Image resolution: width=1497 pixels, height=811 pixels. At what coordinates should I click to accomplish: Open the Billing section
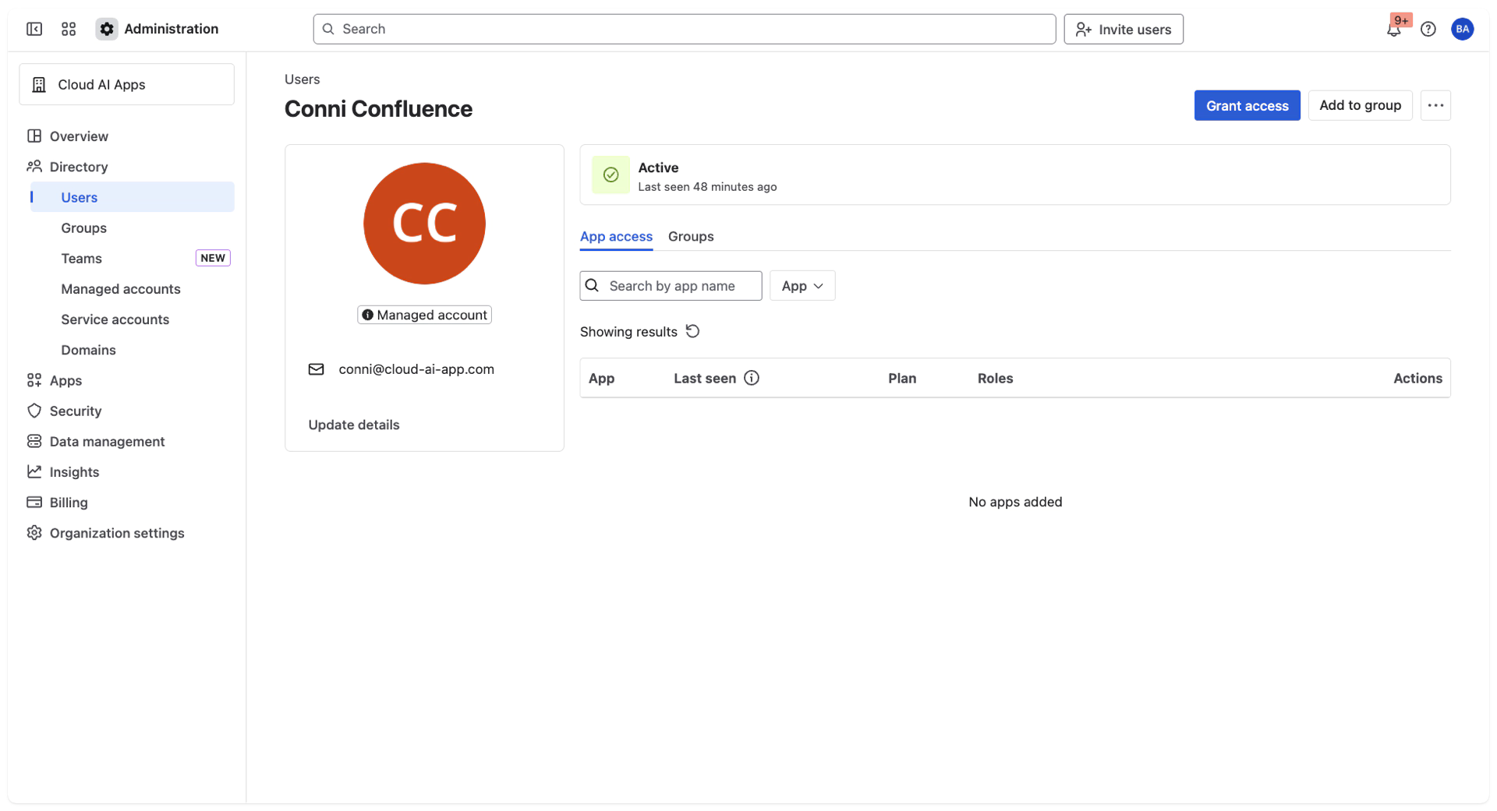coord(68,502)
